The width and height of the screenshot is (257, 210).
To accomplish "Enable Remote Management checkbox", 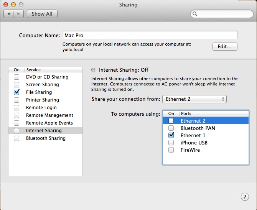I will [x=16, y=115].
